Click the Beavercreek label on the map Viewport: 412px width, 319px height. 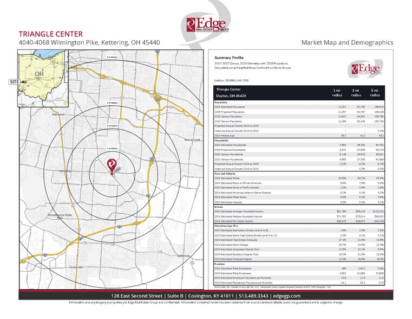pos(193,139)
